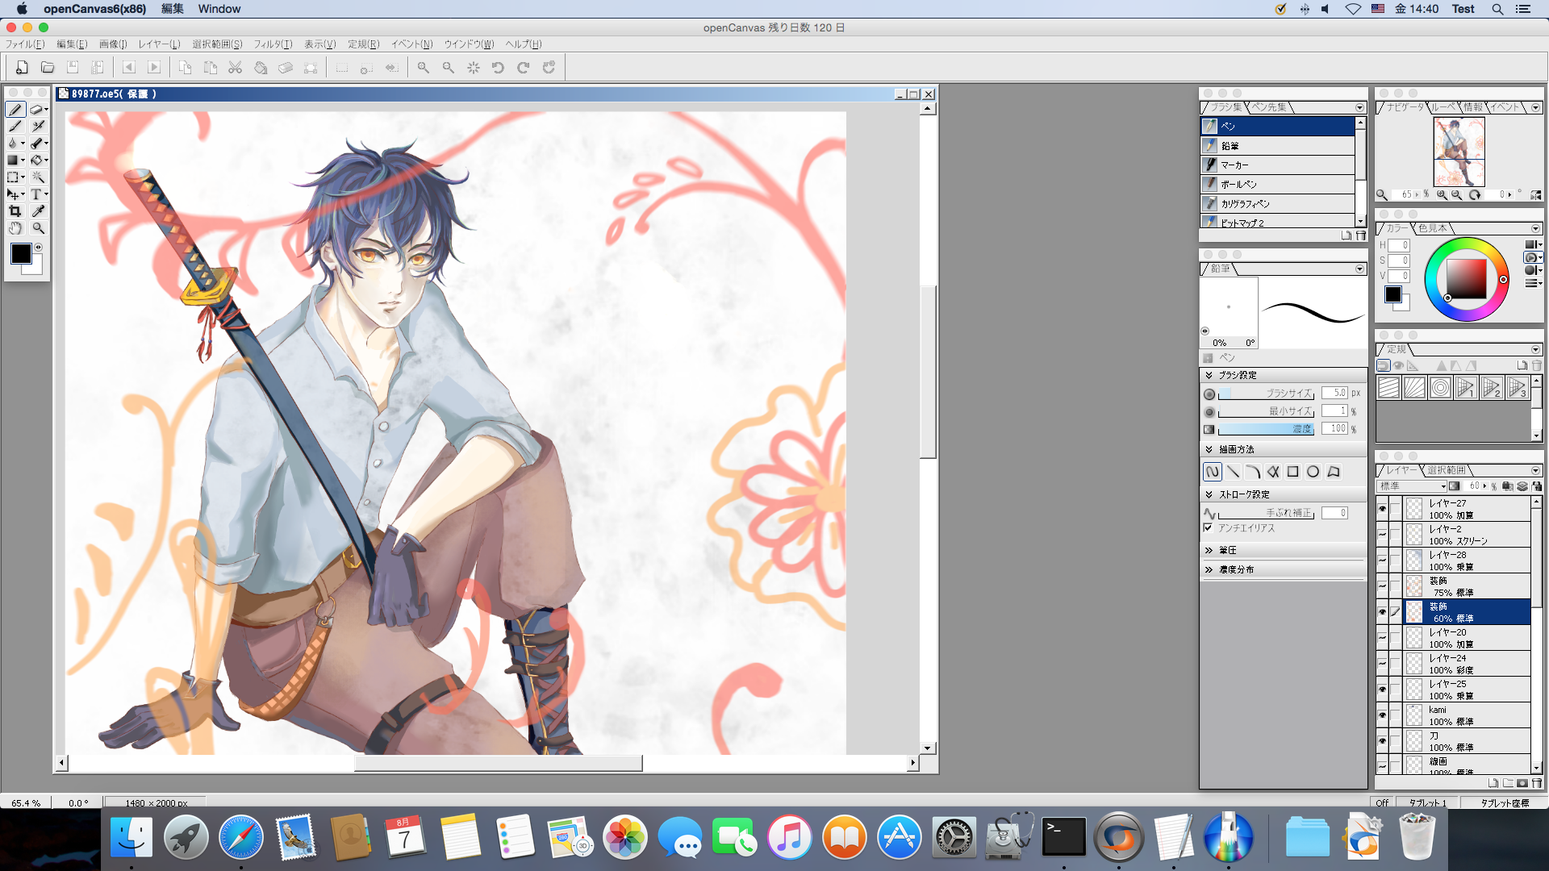Adjust the 濃度 density slider
Image resolution: width=1549 pixels, height=871 pixels.
click(1266, 429)
